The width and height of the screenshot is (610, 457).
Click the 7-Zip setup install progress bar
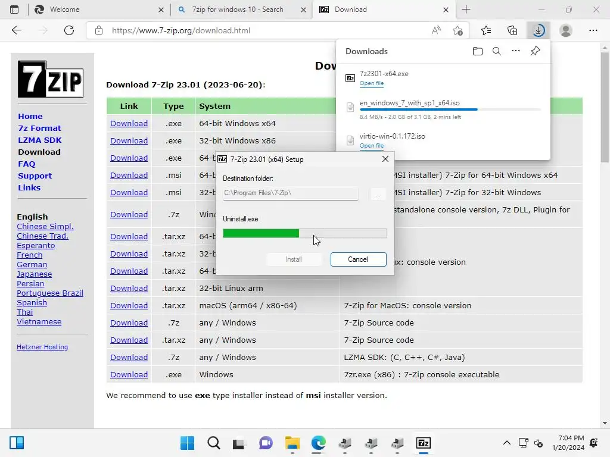click(304, 233)
